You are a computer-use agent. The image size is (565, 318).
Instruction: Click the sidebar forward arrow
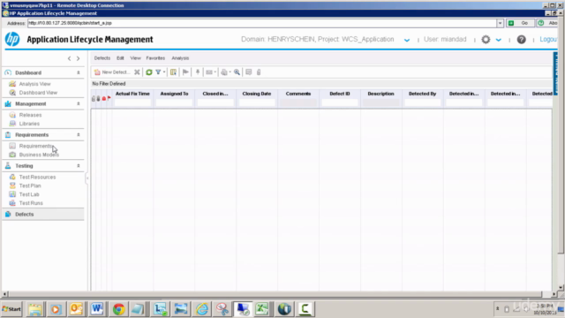coord(79,58)
